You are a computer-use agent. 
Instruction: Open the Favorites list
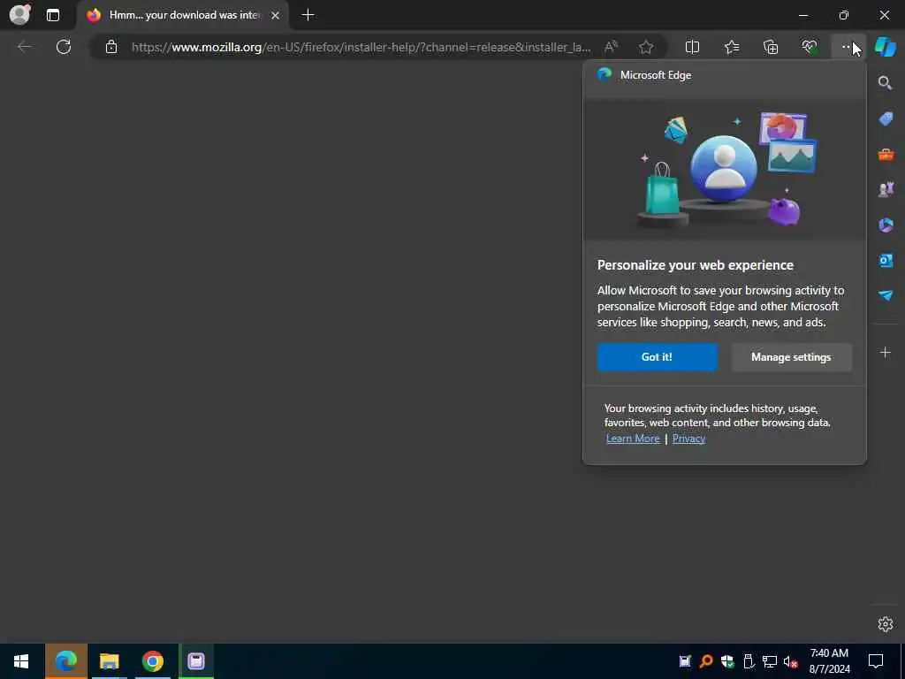(732, 47)
